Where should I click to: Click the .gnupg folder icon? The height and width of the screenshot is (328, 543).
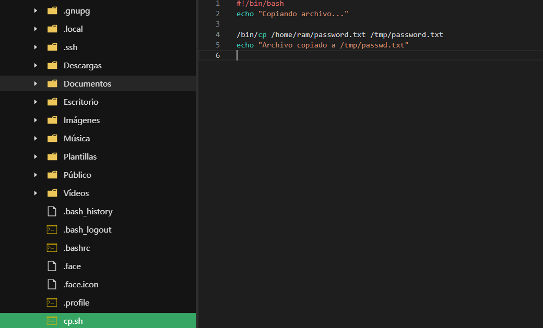point(52,11)
